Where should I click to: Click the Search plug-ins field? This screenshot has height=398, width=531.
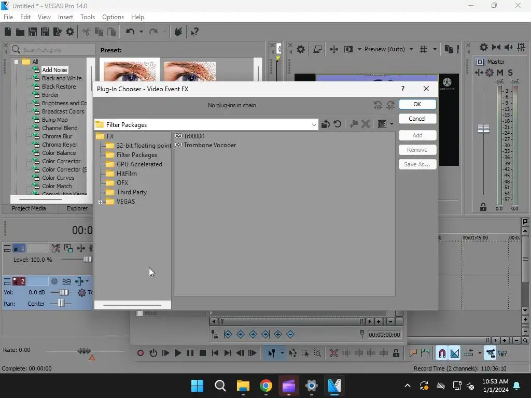[x=53, y=50]
